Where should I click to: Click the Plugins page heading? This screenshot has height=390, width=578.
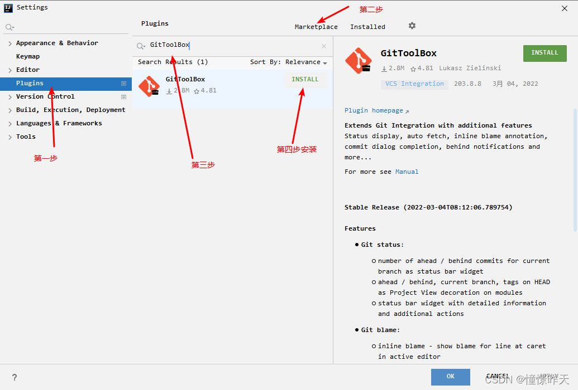[x=155, y=23]
